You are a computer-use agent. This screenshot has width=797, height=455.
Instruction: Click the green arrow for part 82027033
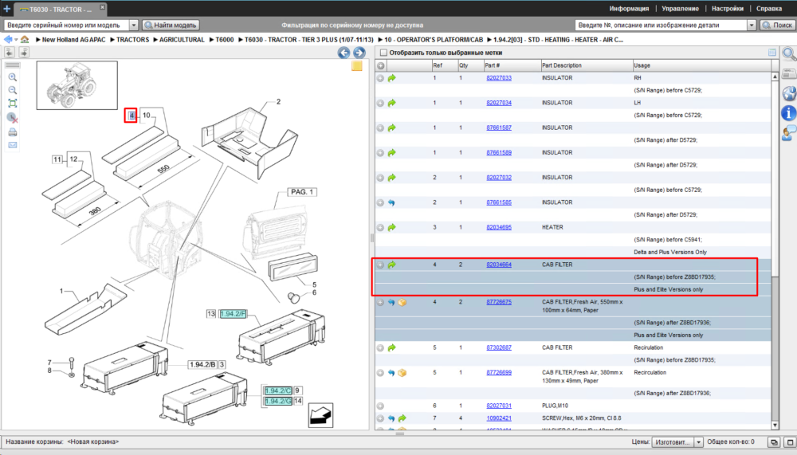[x=392, y=78]
